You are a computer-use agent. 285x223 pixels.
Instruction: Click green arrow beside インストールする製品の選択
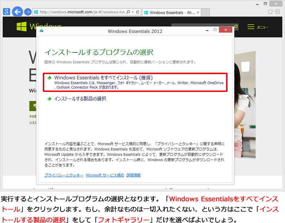tap(49, 99)
